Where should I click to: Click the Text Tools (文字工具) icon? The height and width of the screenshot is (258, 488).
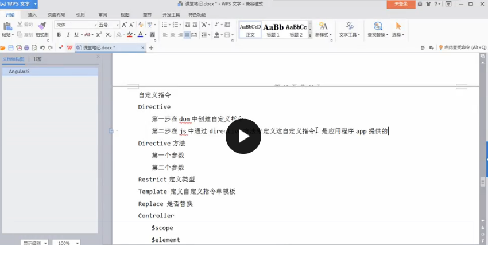coord(349,26)
